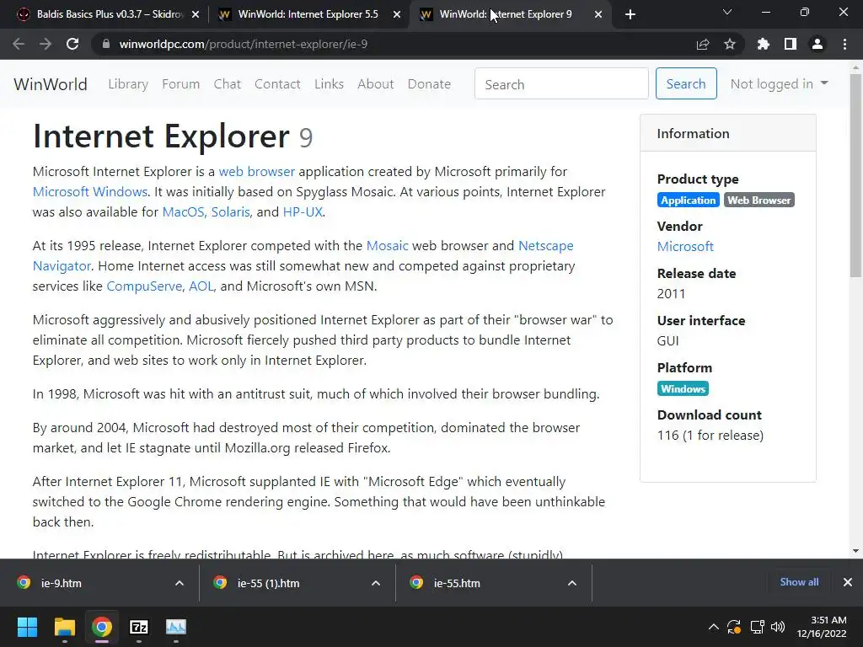View site info via the lock icon
Viewport: 863px width, 647px height.
105,44
